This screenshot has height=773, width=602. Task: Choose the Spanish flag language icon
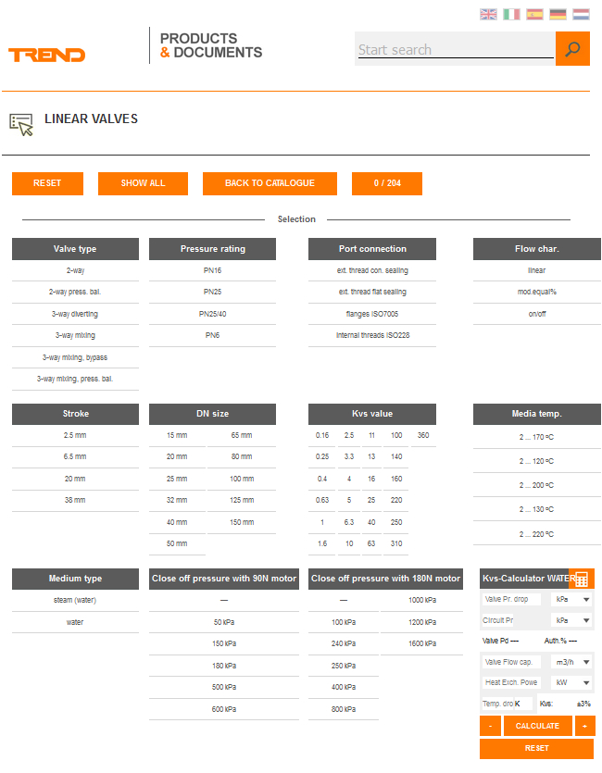[534, 14]
